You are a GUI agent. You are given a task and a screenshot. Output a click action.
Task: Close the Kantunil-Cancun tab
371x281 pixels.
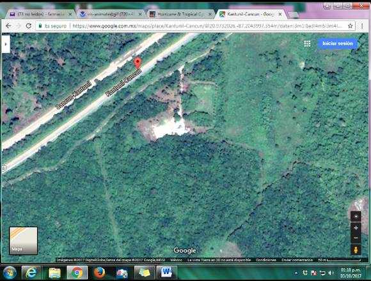280,15
